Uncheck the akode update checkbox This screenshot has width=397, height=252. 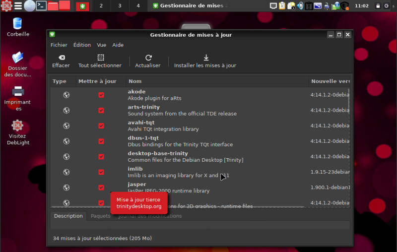(x=101, y=95)
